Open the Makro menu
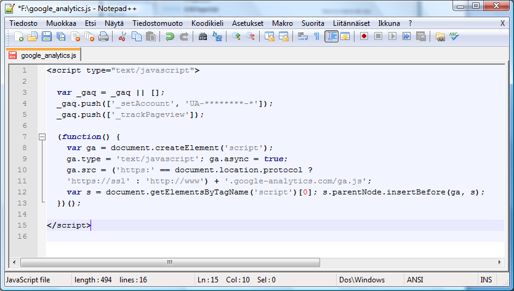Screen dimensions: 514x291 coord(283,23)
